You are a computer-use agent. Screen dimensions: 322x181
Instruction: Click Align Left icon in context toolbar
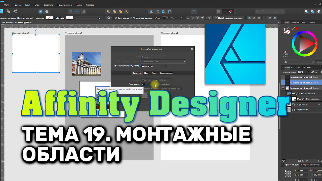tap(250, 18)
